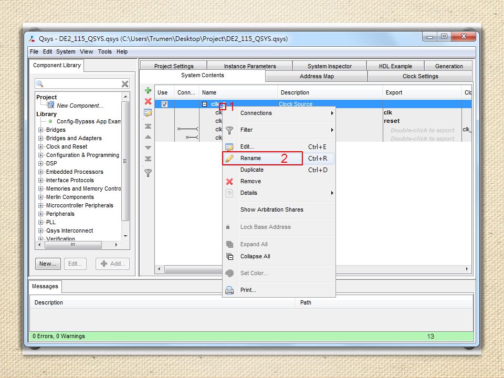
Task: Click the library horizontal scrollbar thumb
Action: click(73, 245)
